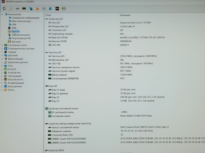
Task: Select Программы category
Action: click(15, 76)
